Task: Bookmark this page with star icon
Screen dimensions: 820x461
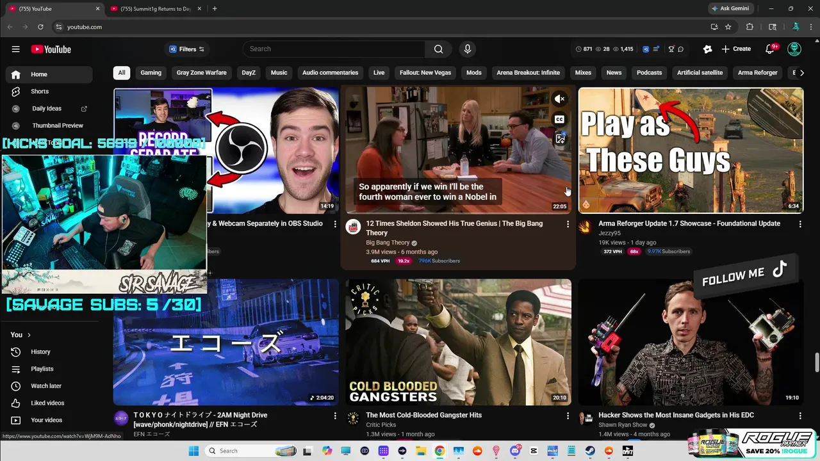Action: click(x=728, y=27)
